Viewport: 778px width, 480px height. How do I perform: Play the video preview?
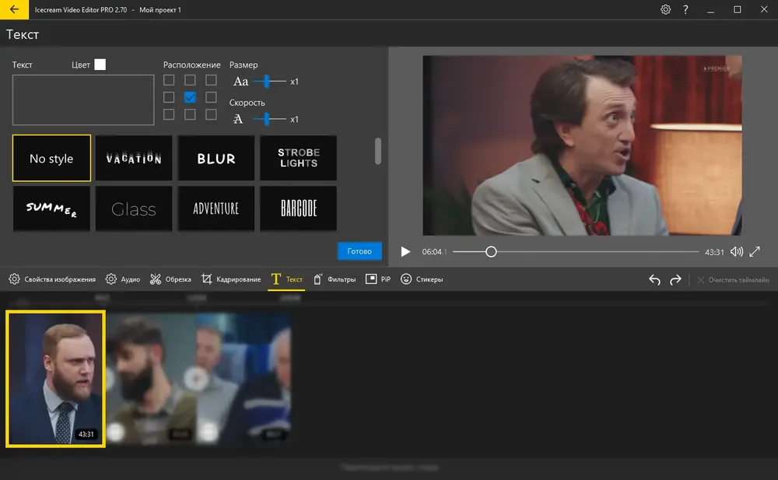(405, 251)
